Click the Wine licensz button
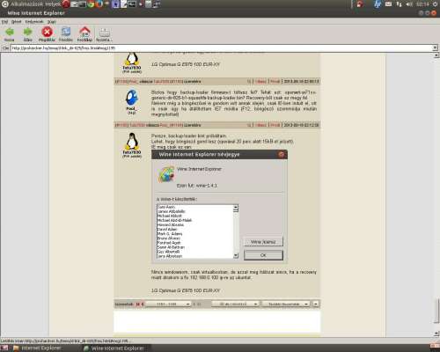The height and width of the screenshot is (352, 440). point(263,242)
